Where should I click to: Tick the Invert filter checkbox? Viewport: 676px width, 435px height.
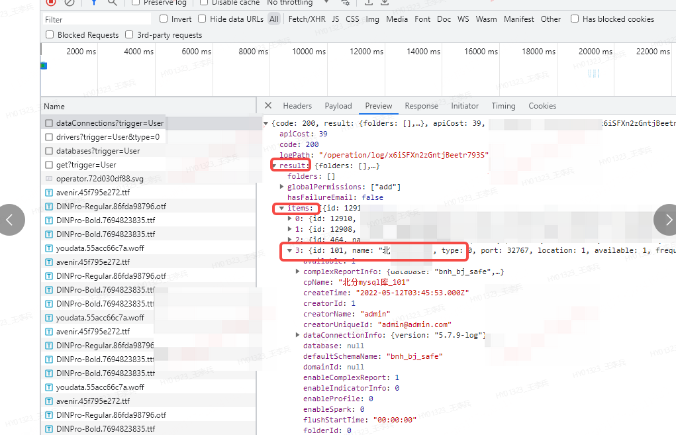[x=164, y=19]
